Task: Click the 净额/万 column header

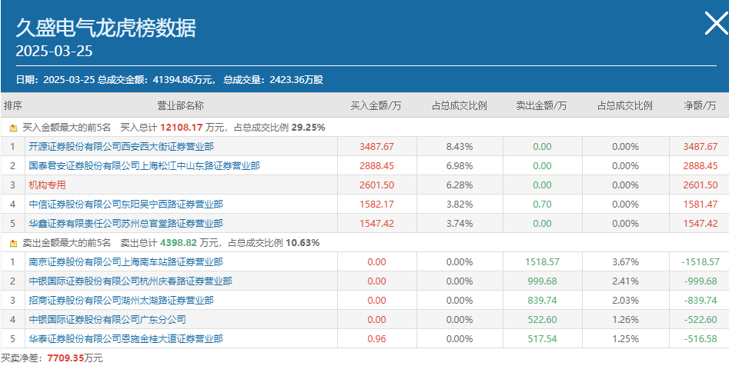Action: click(x=700, y=106)
